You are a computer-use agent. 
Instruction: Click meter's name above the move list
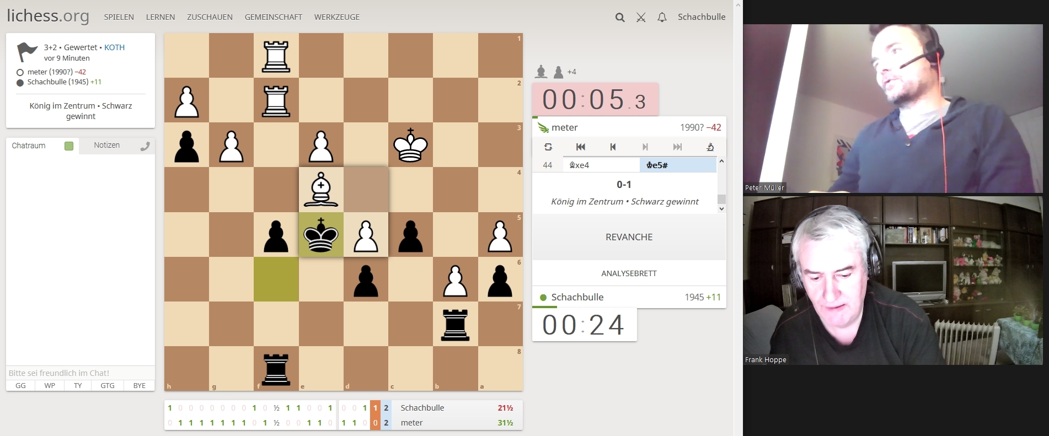point(565,127)
